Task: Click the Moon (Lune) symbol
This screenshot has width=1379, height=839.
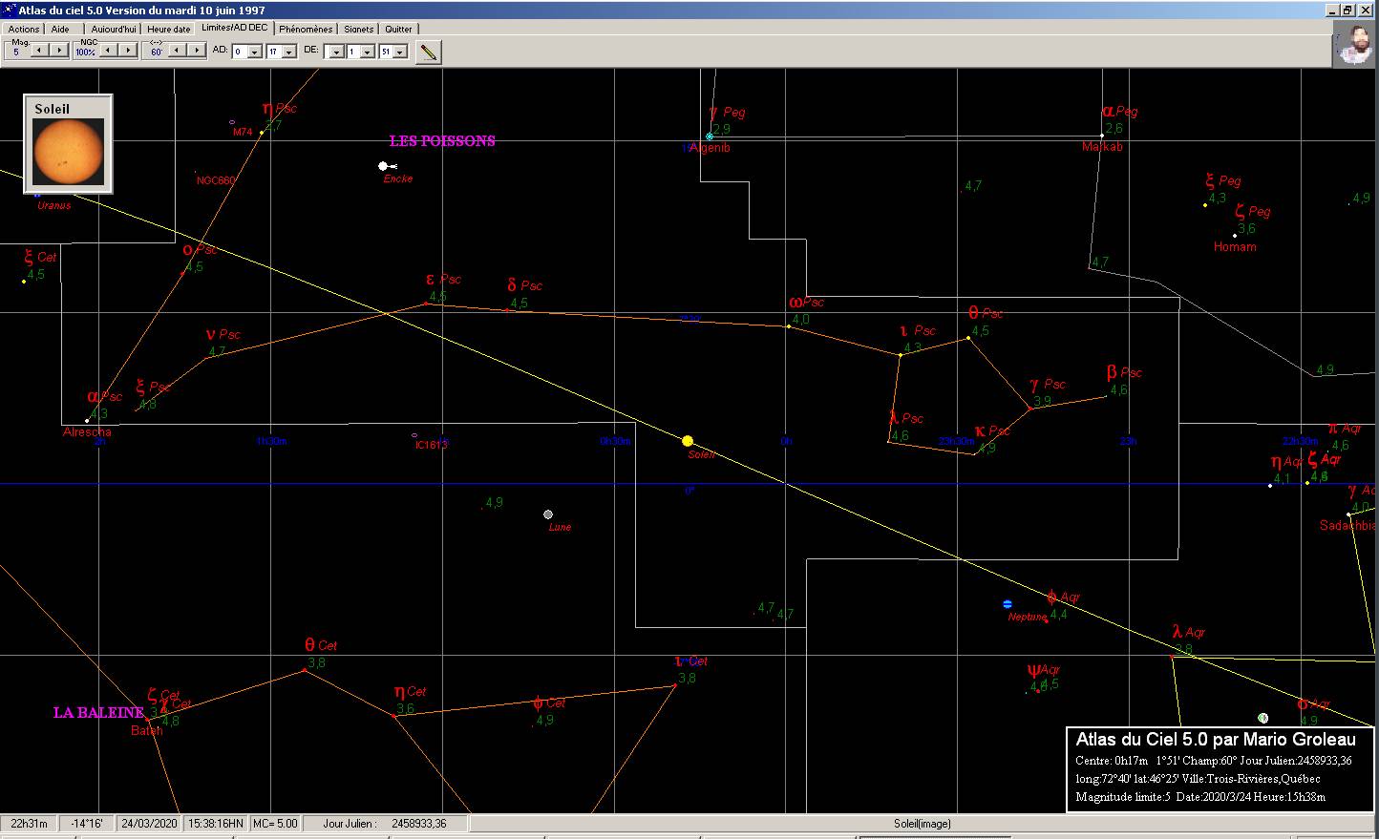Action: 548,514
